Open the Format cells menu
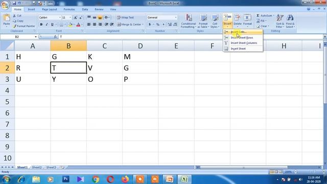 pos(247,20)
